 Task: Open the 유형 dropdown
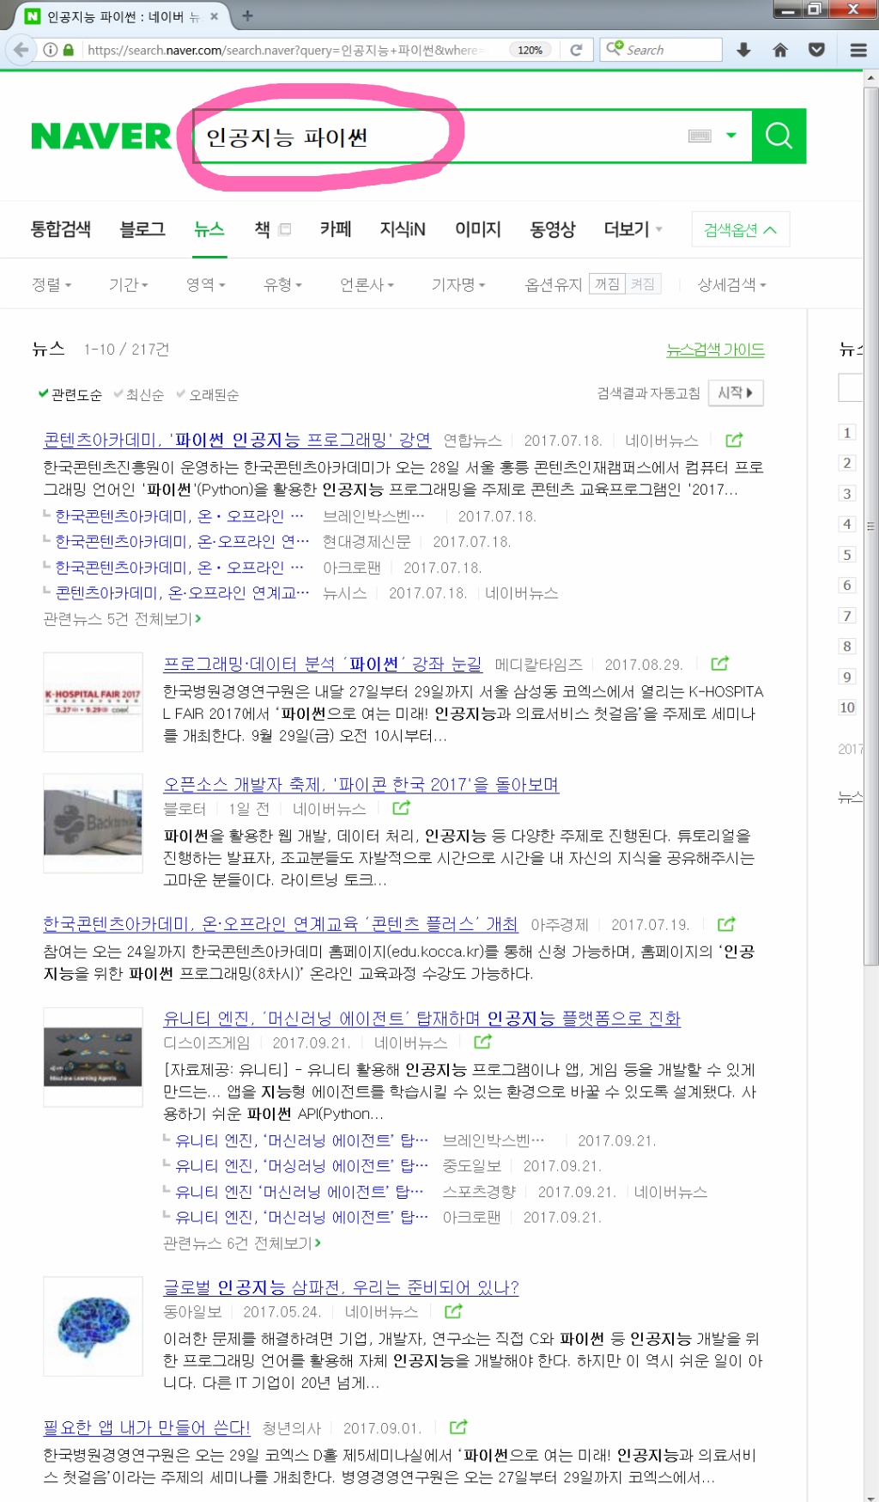click(282, 284)
